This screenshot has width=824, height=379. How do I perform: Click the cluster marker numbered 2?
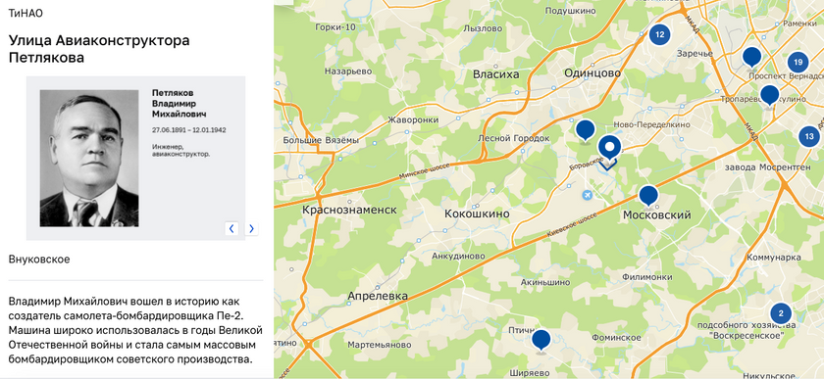click(781, 313)
